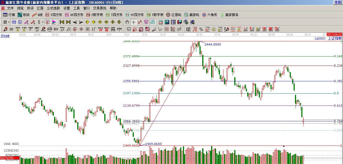
Task: Click the calculator icon in toolbar
Action: (x=167, y=22)
